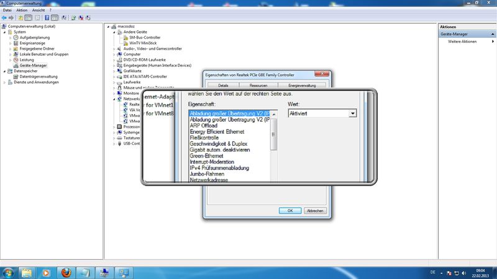Viewport: 497px width, 279px height.
Task: Open the Ansicht menu
Action: point(39,10)
